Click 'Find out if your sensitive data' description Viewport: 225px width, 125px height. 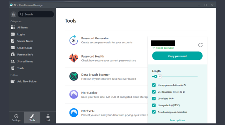coord(109,79)
